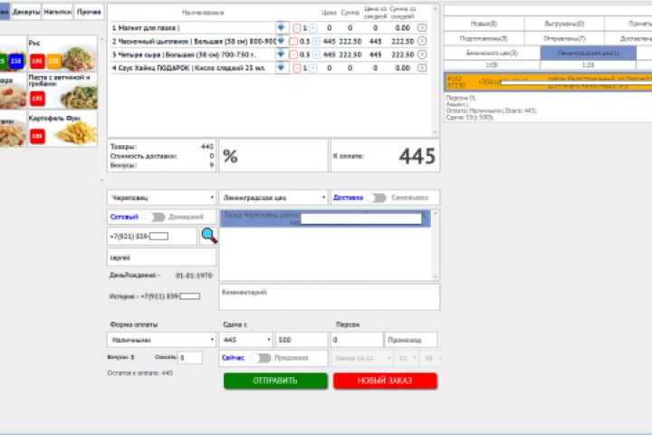Switch to the Прочее category tab
This screenshot has height=435, width=652.
(x=89, y=12)
